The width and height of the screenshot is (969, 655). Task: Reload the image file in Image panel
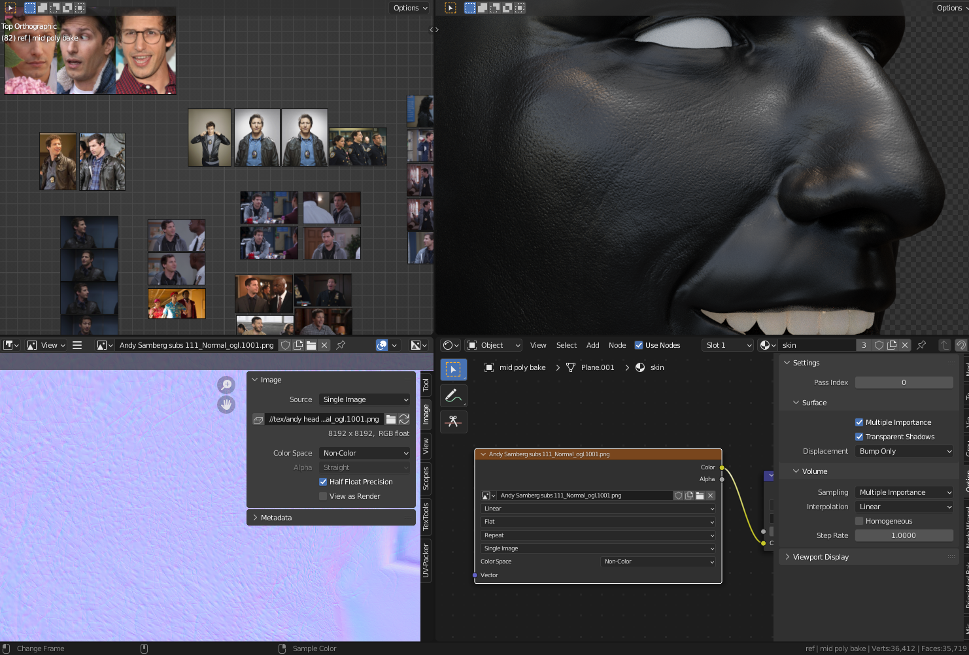(x=404, y=419)
